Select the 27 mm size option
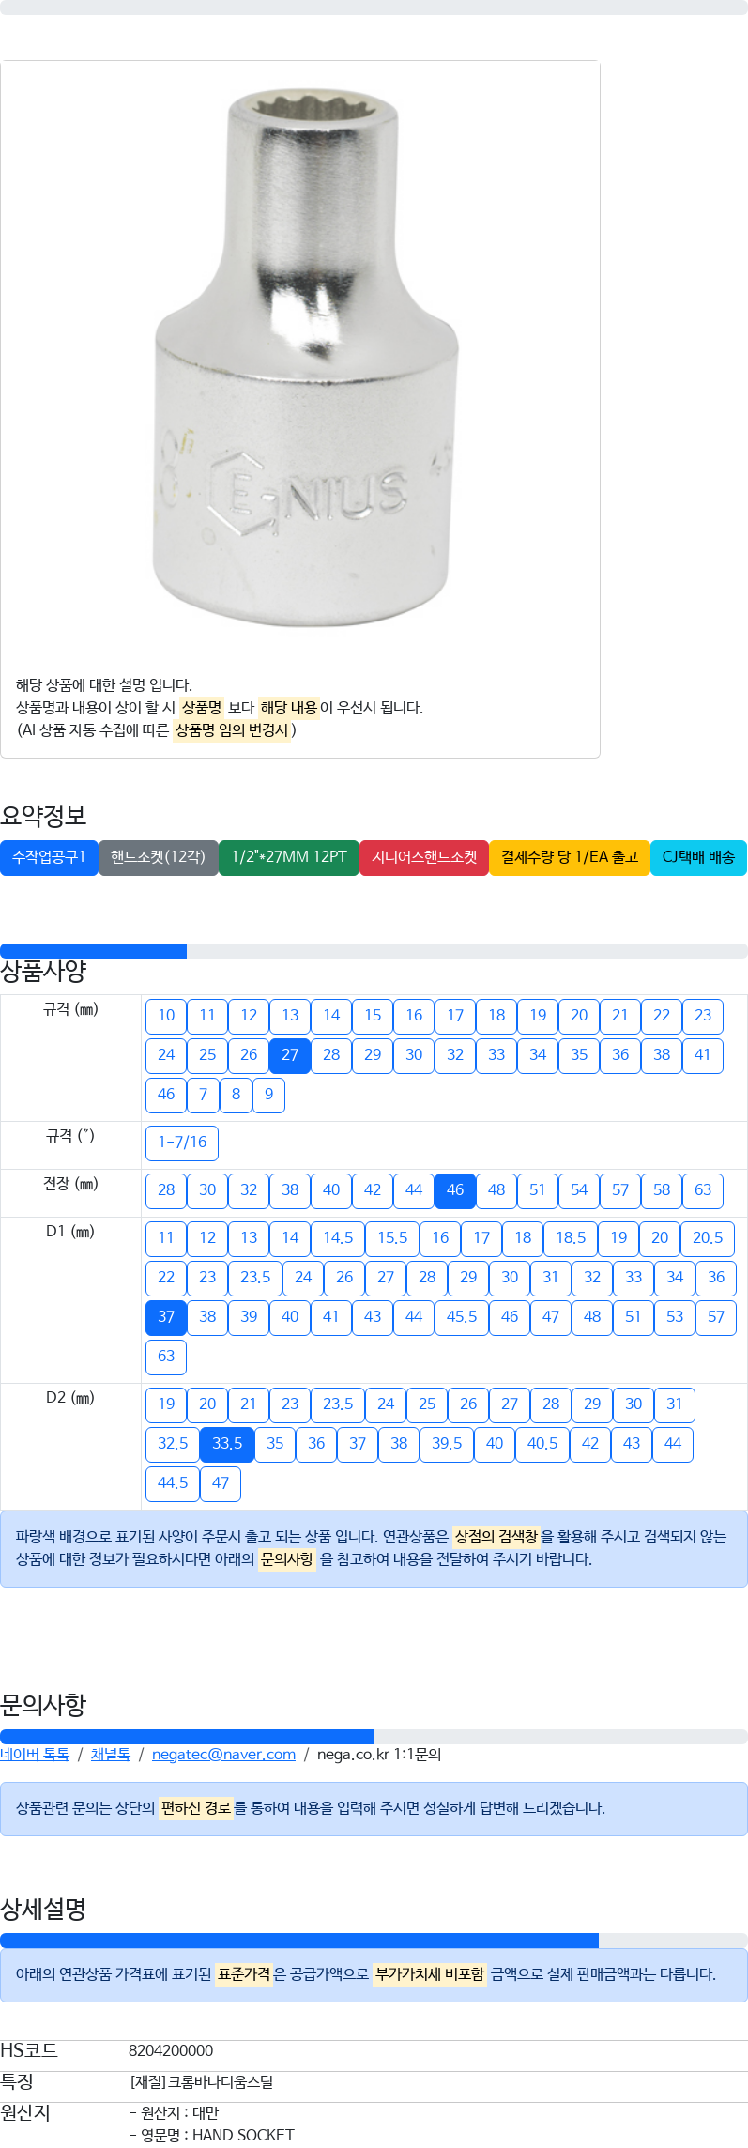The width and height of the screenshot is (748, 2148). pyautogui.click(x=290, y=1055)
